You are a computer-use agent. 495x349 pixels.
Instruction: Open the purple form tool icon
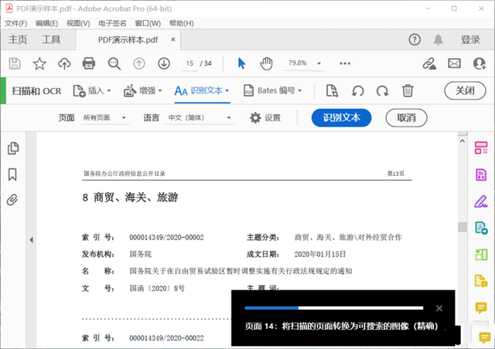coord(481,174)
